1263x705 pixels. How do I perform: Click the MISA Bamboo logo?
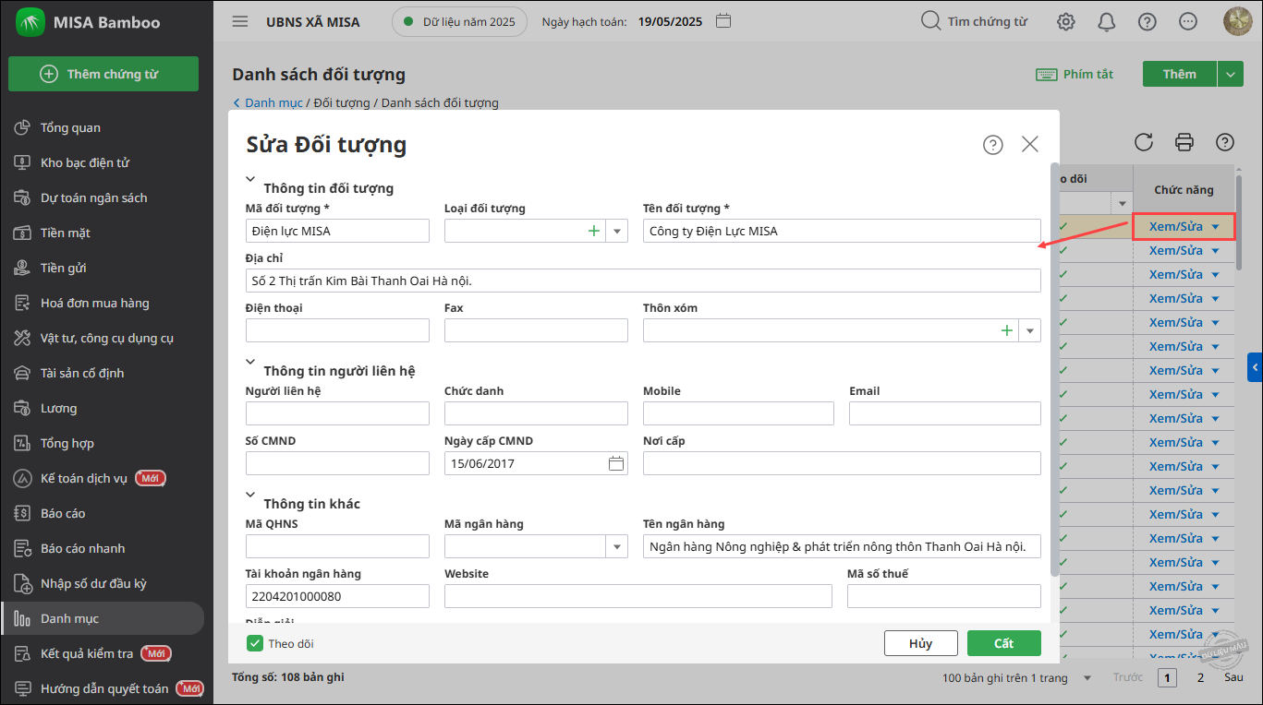[x=30, y=21]
